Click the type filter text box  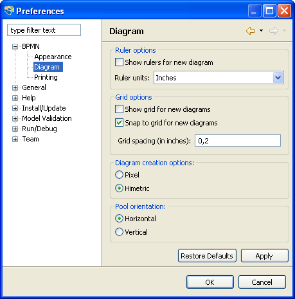pos(44,30)
